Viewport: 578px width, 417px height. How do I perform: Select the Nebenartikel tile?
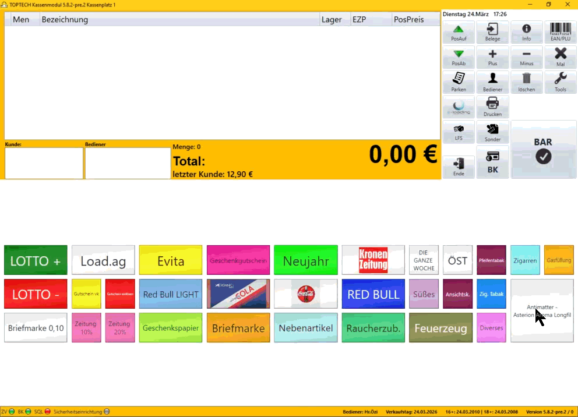[305, 328]
